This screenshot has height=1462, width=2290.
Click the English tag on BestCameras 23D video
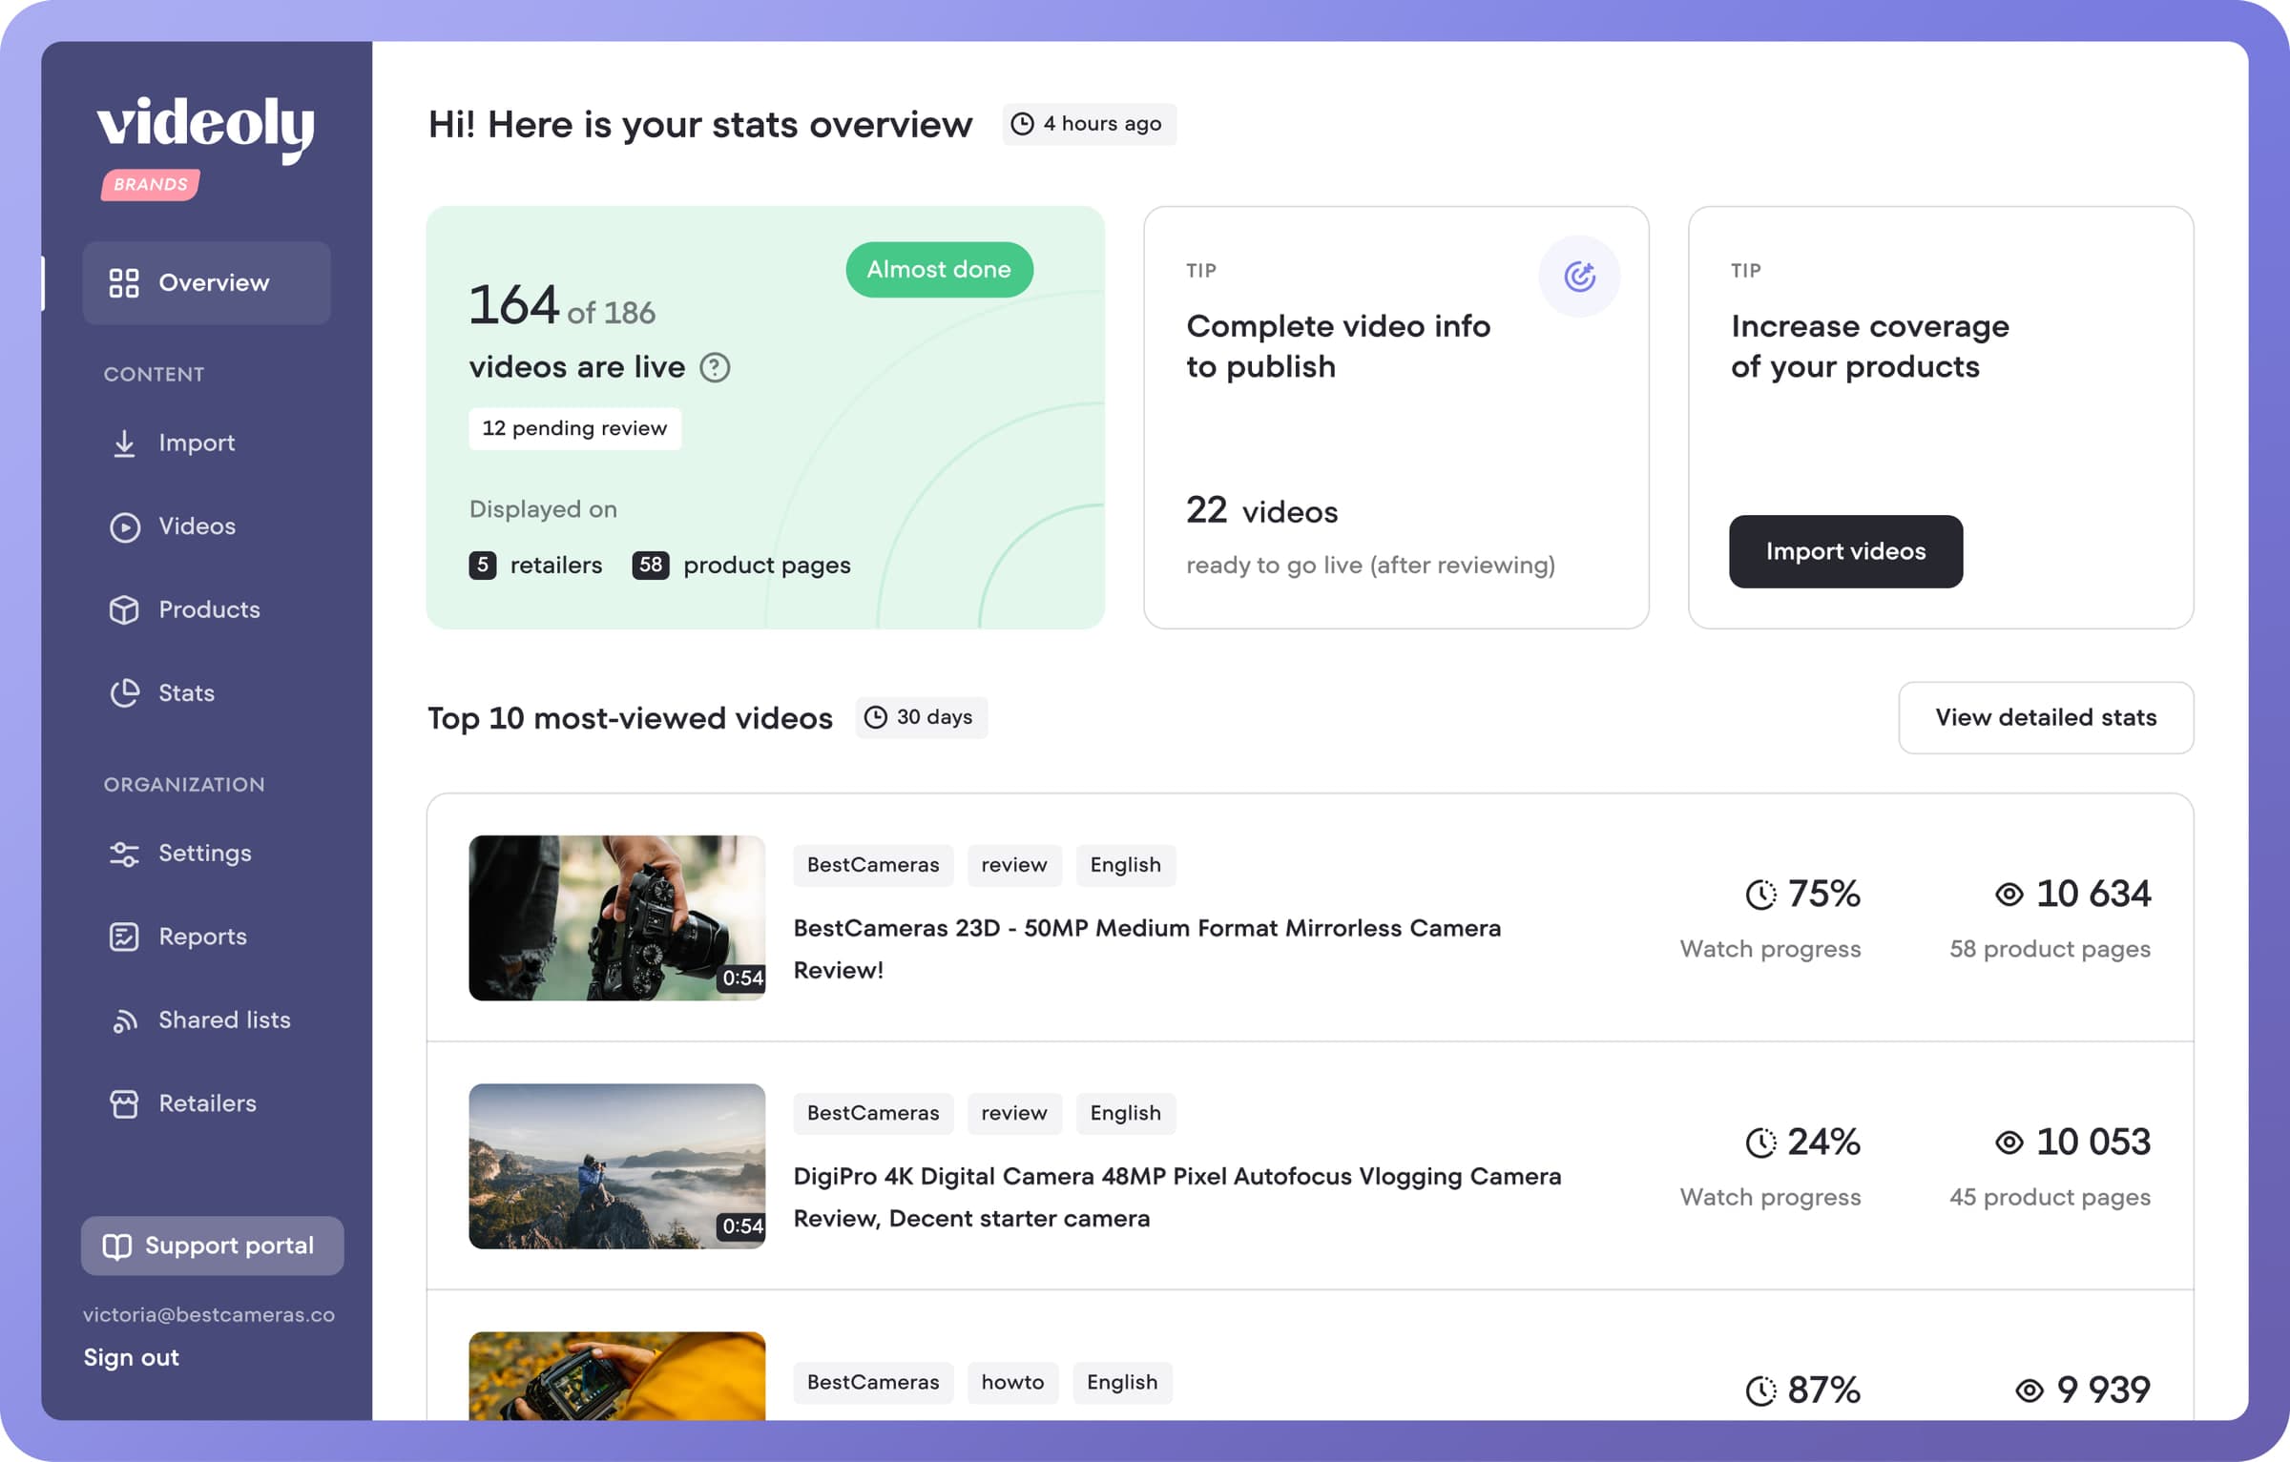pyautogui.click(x=1126, y=865)
